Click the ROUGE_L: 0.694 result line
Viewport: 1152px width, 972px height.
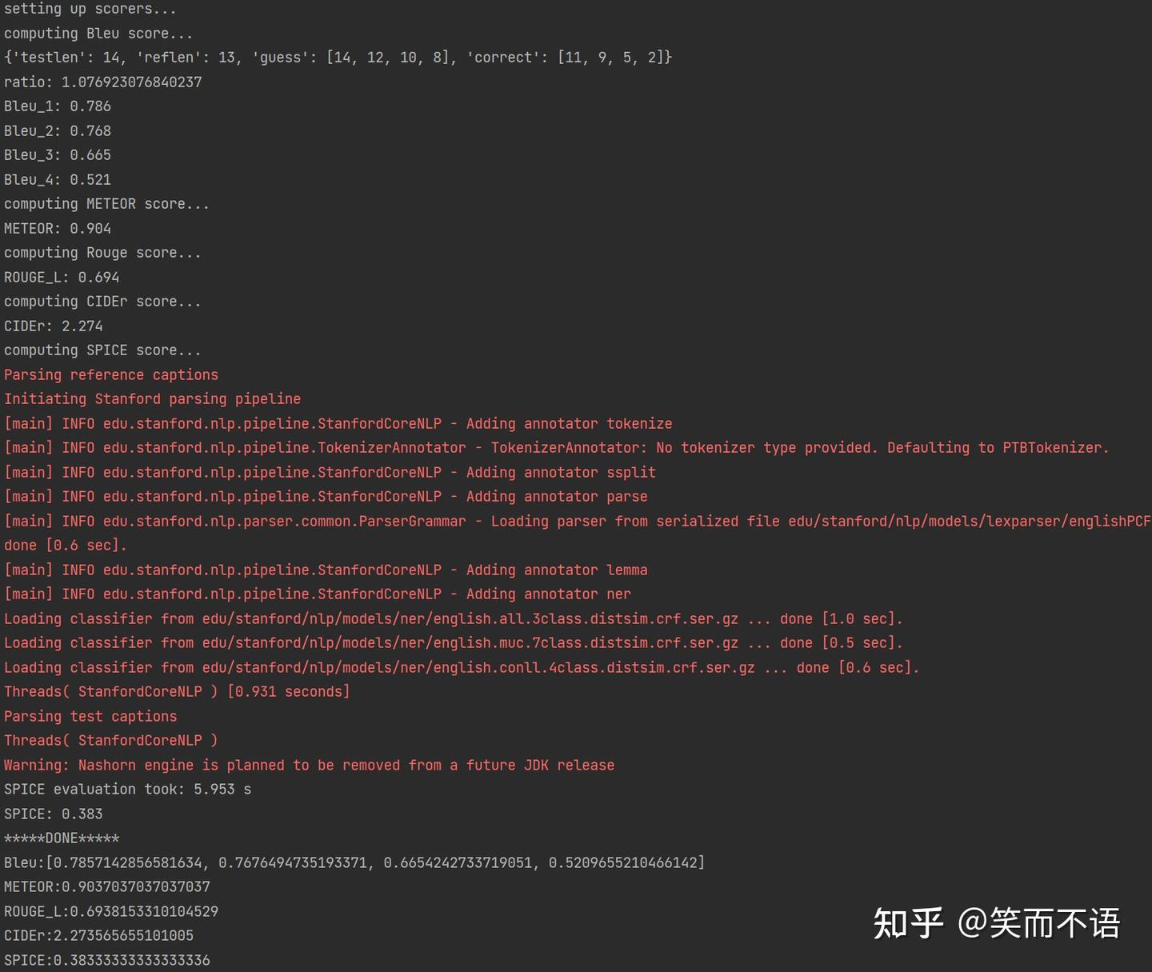pos(62,278)
